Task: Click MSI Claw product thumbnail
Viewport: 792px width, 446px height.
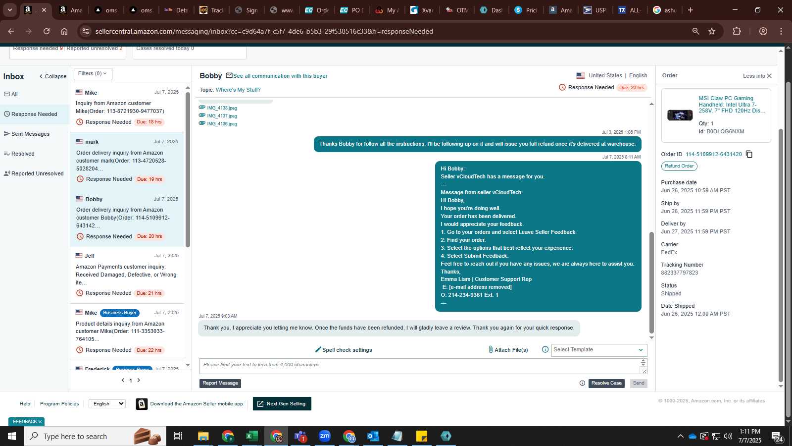Action: click(x=680, y=115)
